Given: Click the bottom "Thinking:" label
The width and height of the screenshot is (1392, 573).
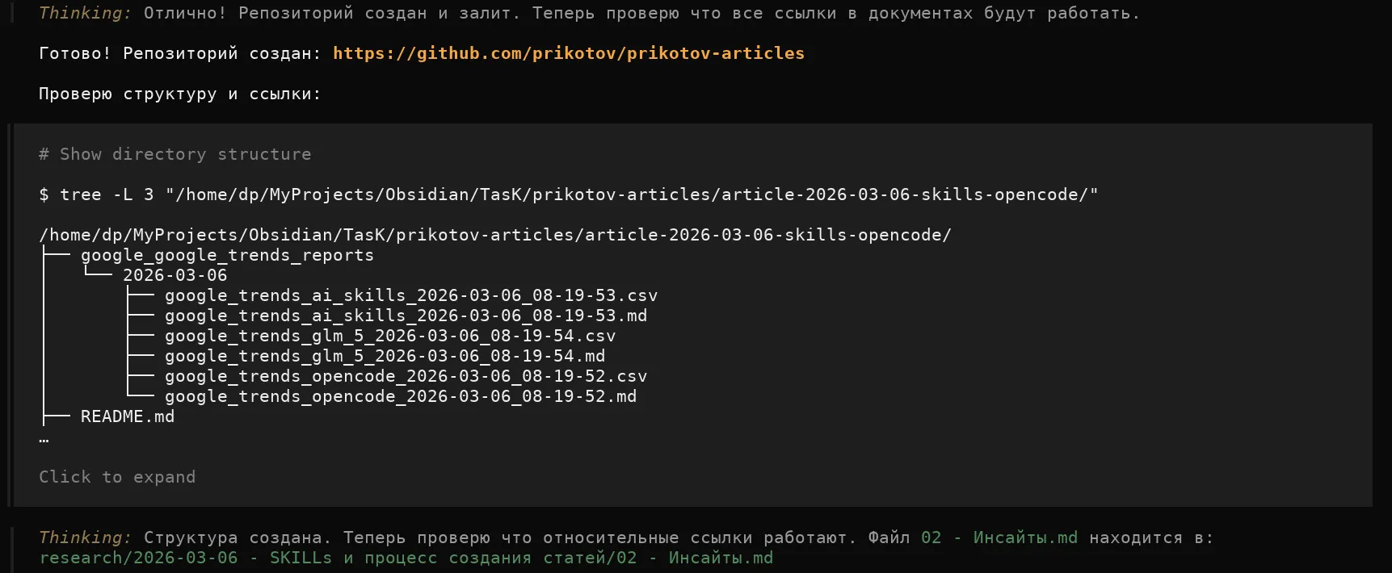Looking at the screenshot, I should tap(85, 537).
